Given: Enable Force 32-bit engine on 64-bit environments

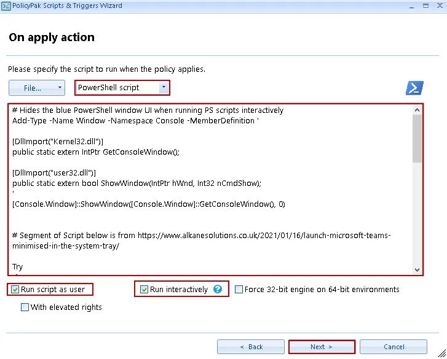Looking at the screenshot, I should coord(239,289).
